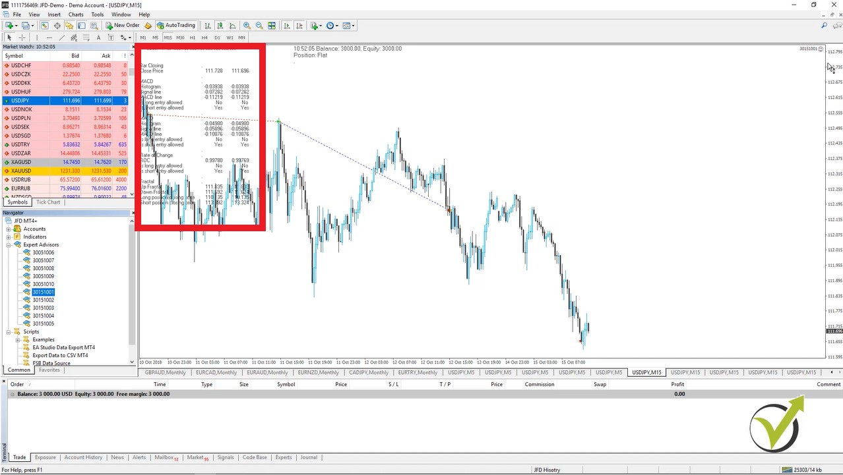The image size is (843, 475).
Task: Select the Crosshair tool
Action: point(21,38)
